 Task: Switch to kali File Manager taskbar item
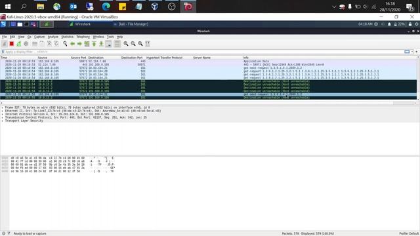(x=131, y=24)
